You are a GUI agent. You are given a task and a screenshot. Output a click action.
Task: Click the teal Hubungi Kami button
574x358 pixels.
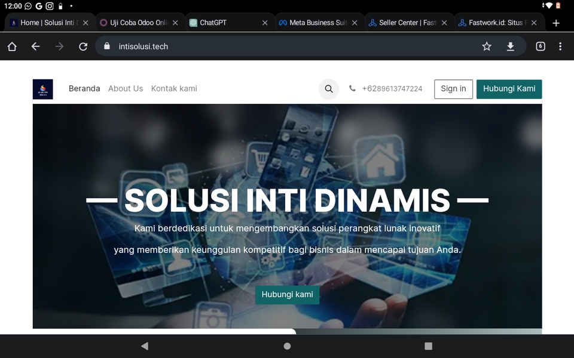[509, 88]
